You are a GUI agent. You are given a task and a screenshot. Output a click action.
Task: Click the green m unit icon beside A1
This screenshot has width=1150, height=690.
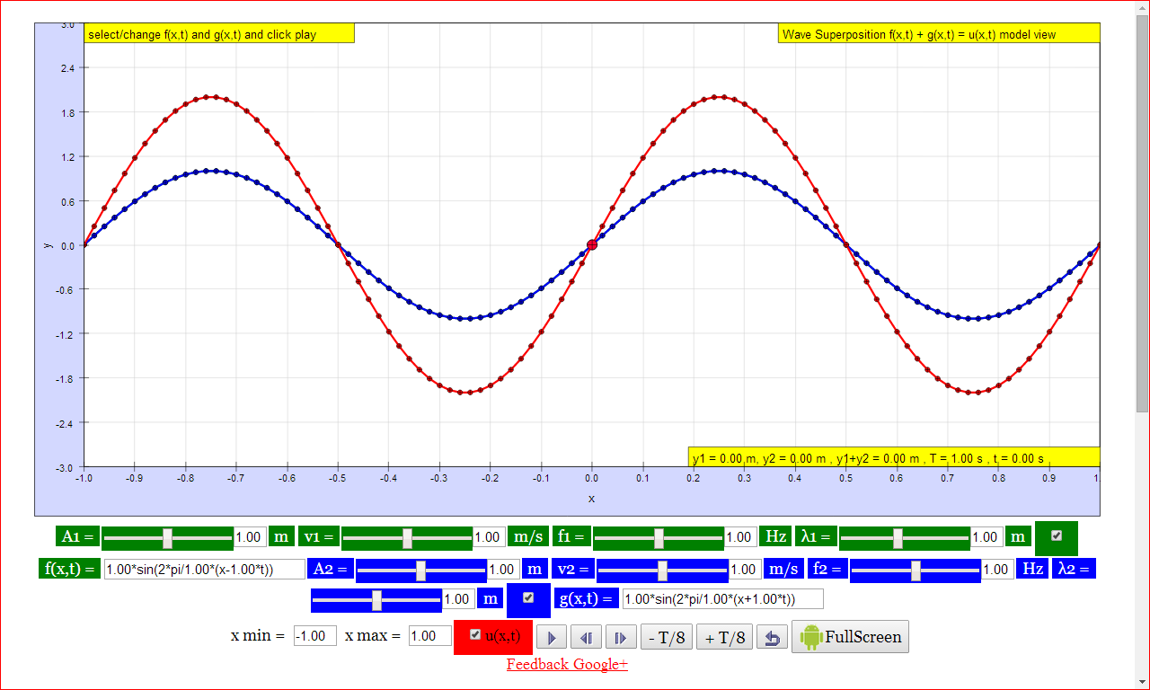click(x=281, y=536)
